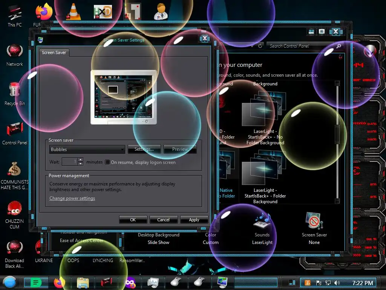Open Desktop Background Slide Show link

[x=159, y=239]
